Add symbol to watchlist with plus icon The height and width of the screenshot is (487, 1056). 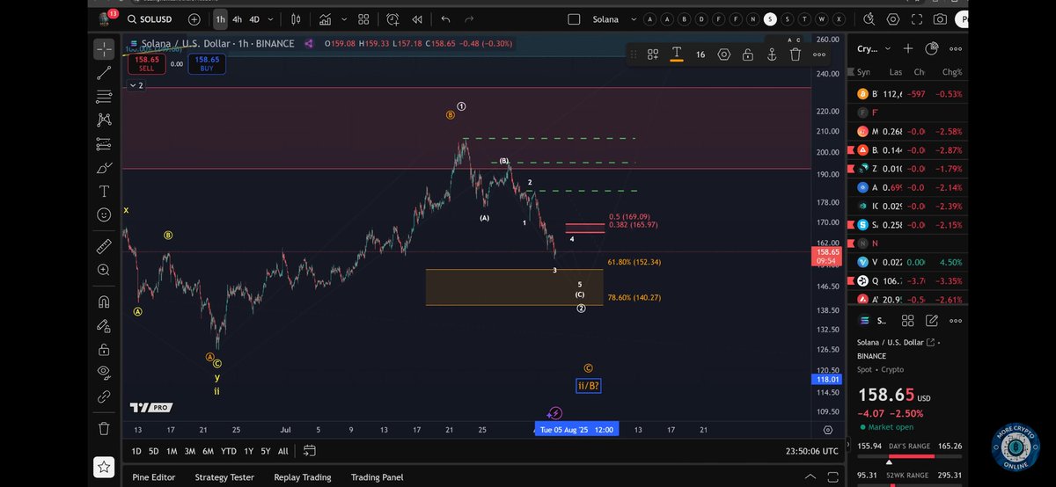click(x=908, y=48)
